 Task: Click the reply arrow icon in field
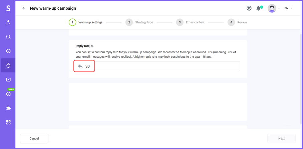click(x=80, y=66)
